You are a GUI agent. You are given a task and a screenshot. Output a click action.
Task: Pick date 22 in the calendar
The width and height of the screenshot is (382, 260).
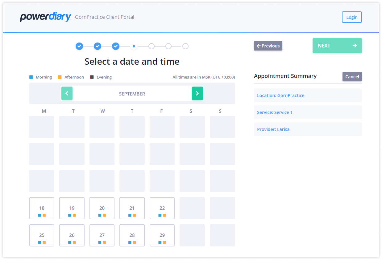162,208
